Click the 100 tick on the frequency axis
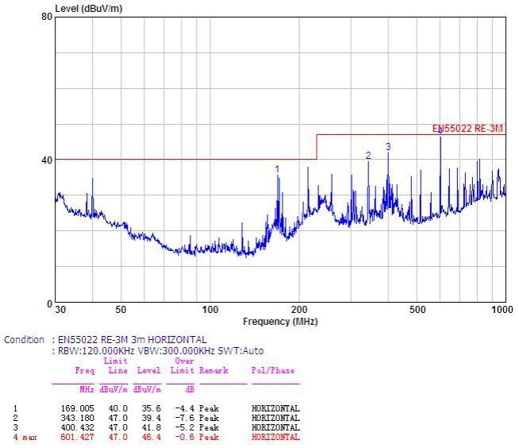The height and width of the screenshot is (448, 519). tap(210, 310)
